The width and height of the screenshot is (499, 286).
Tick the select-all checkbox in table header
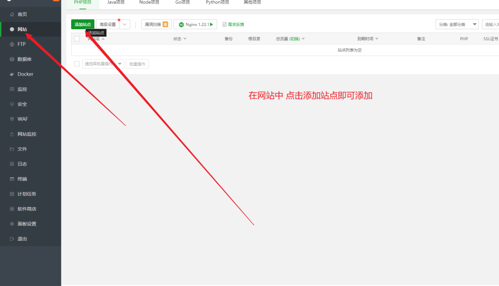point(77,39)
